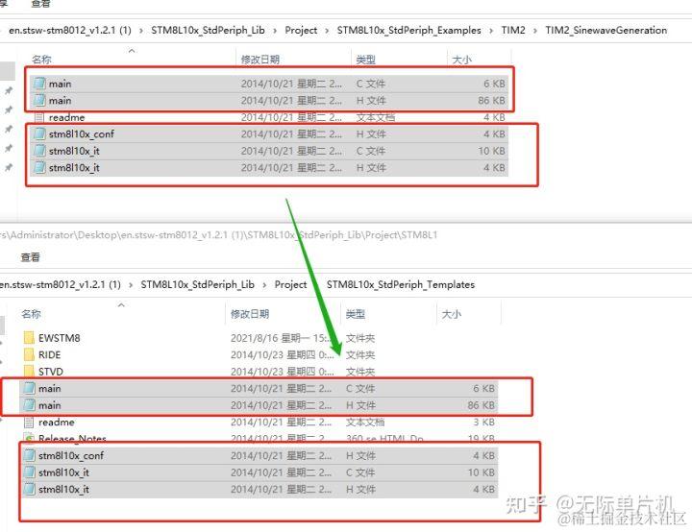Click STM8L10x_StdPeriph_Templates breadcrumb
Image resolution: width=692 pixels, height=532 pixels.
tap(400, 284)
